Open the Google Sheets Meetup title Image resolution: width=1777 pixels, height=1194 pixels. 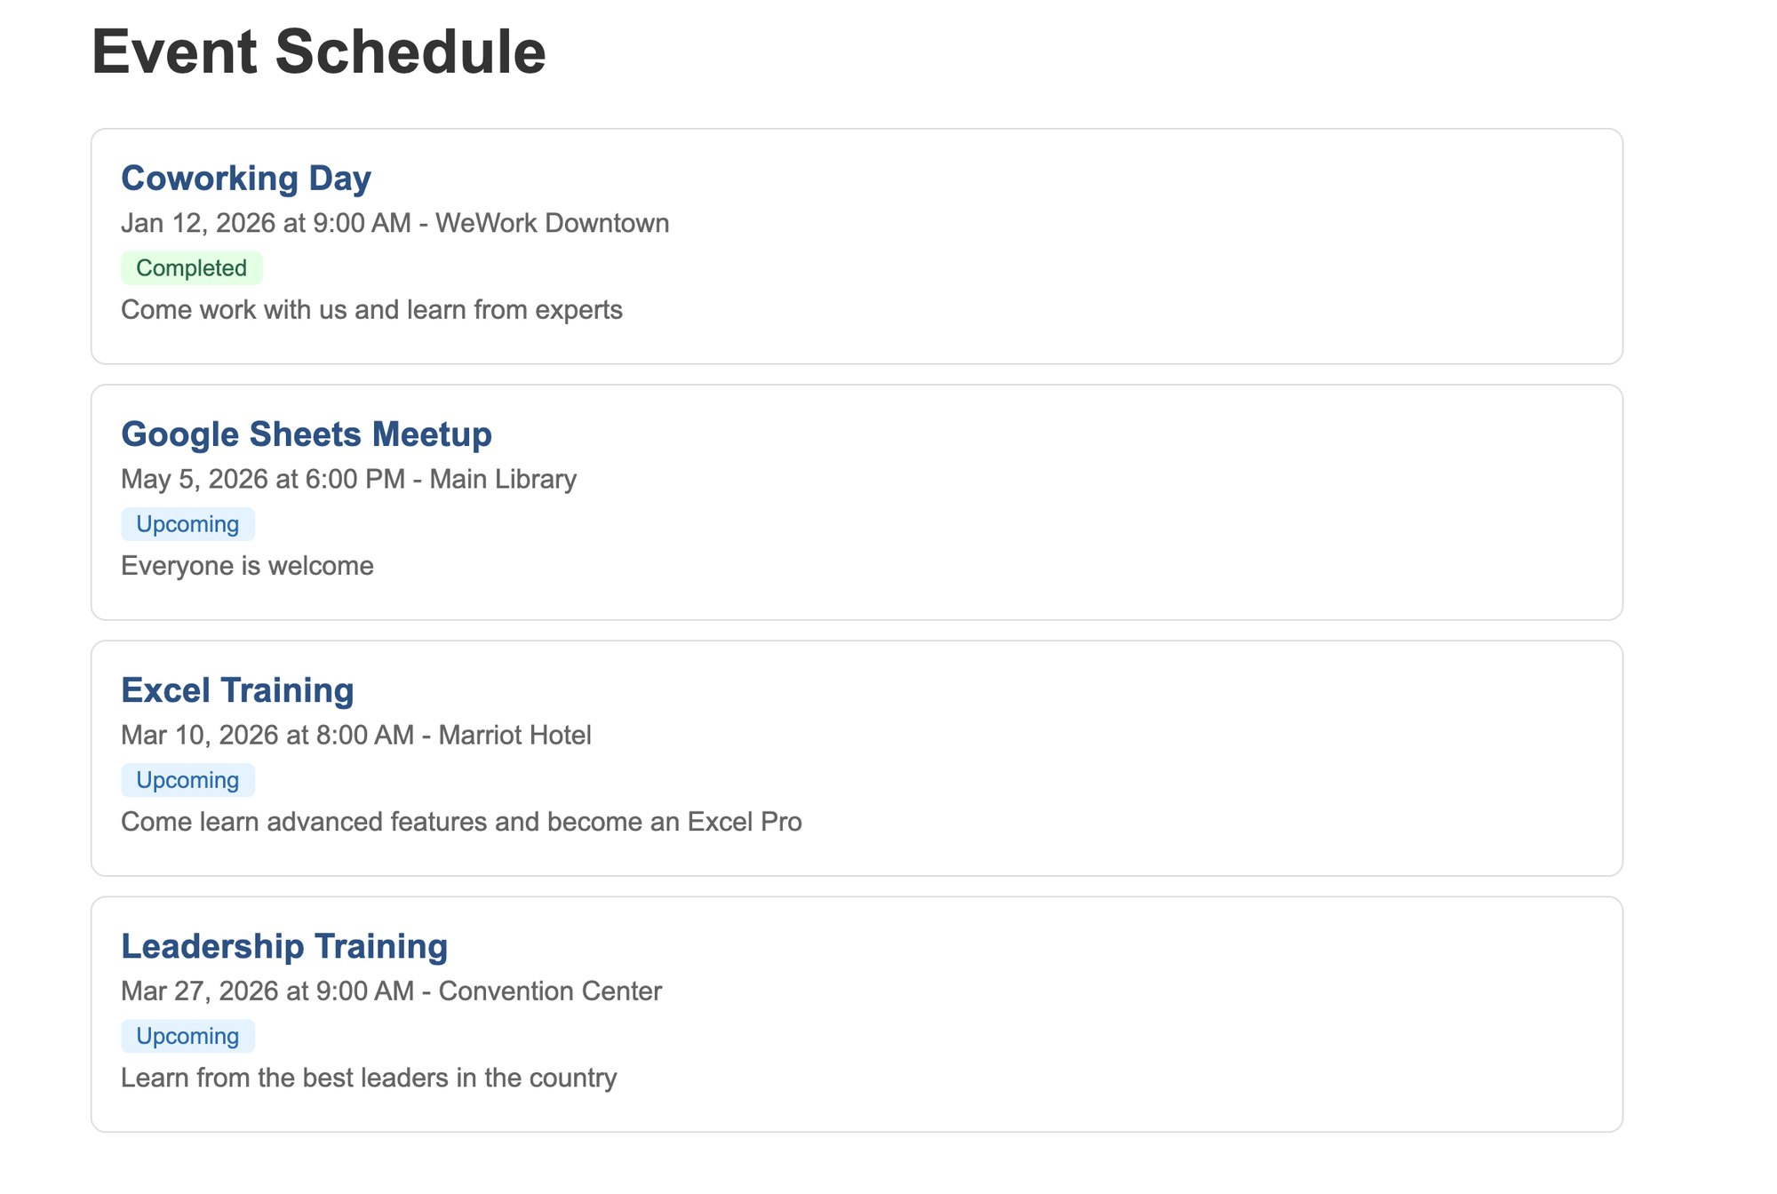306,434
